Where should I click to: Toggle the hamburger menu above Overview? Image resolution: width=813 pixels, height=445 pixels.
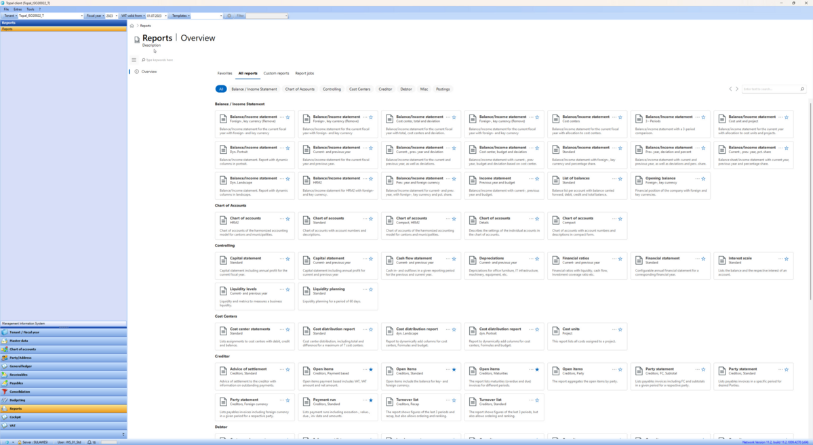pyautogui.click(x=134, y=60)
